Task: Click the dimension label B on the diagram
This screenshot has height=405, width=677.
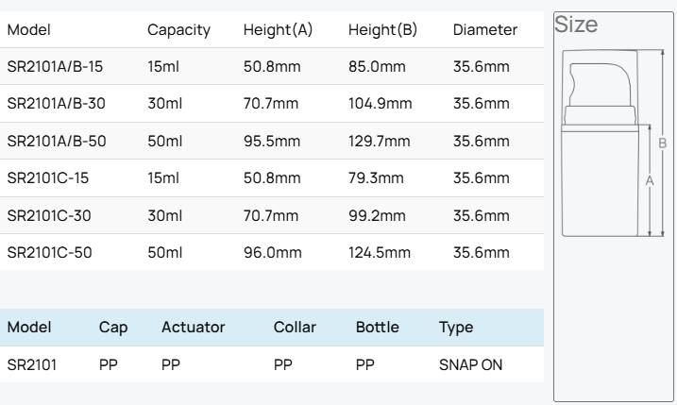Action: click(662, 143)
